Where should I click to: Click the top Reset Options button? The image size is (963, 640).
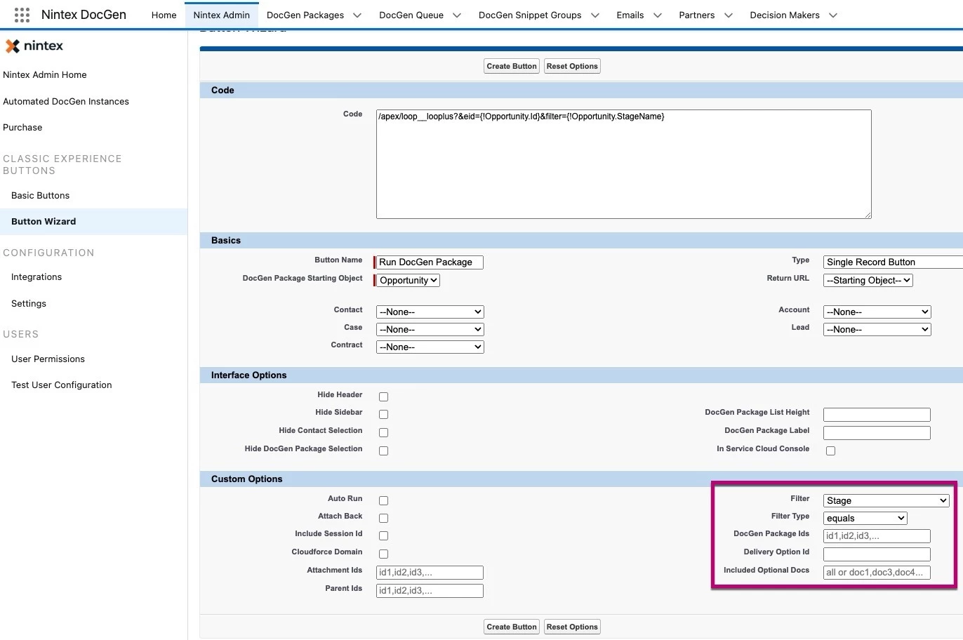(572, 66)
